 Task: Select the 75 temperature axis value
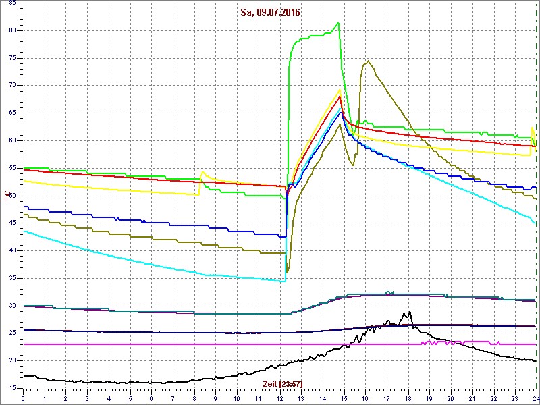(x=11, y=58)
